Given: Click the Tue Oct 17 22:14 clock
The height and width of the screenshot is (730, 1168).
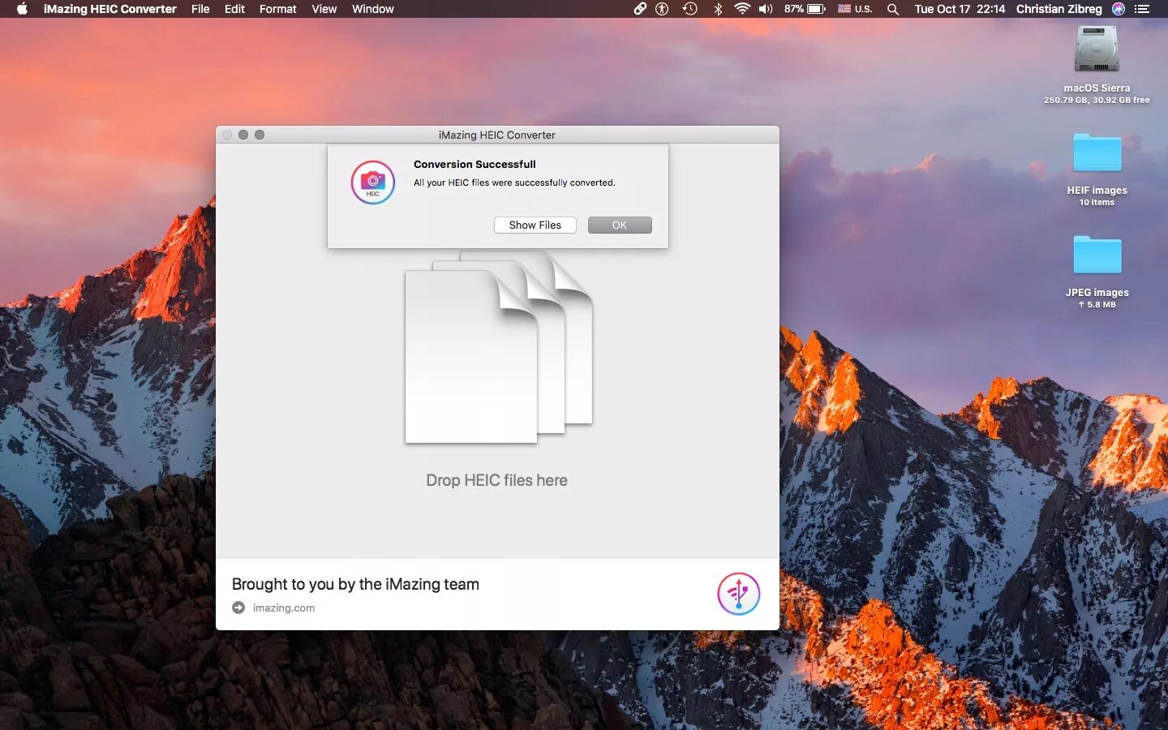Looking at the screenshot, I should point(960,9).
